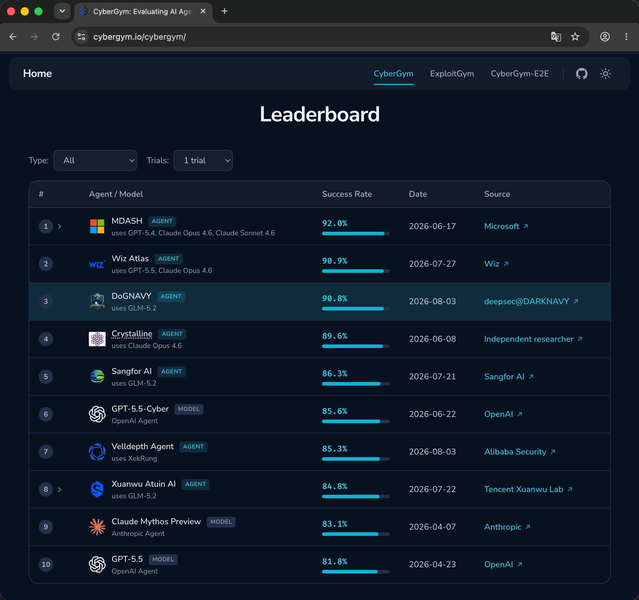The image size is (639, 600).
Task: Go forward with browser forward arrow
Action: (x=34, y=37)
